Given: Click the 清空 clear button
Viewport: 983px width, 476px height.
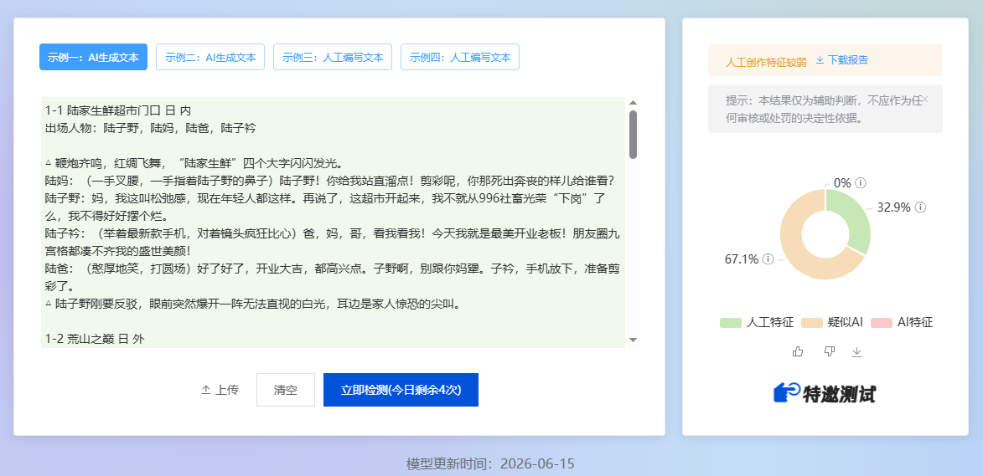Looking at the screenshot, I should pyautogui.click(x=285, y=390).
